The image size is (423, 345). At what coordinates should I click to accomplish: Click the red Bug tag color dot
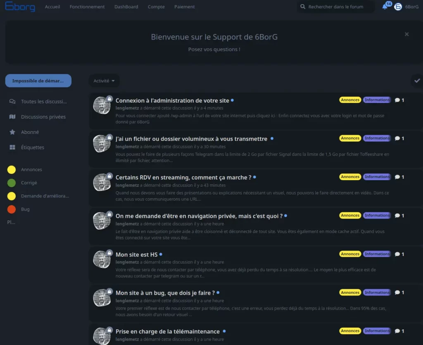click(11, 209)
